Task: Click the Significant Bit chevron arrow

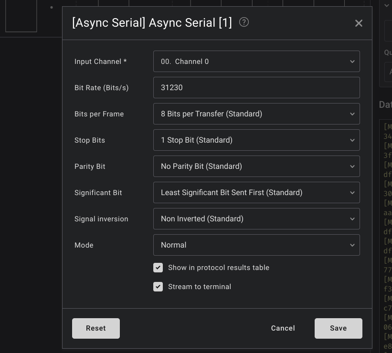Action: [352, 193]
